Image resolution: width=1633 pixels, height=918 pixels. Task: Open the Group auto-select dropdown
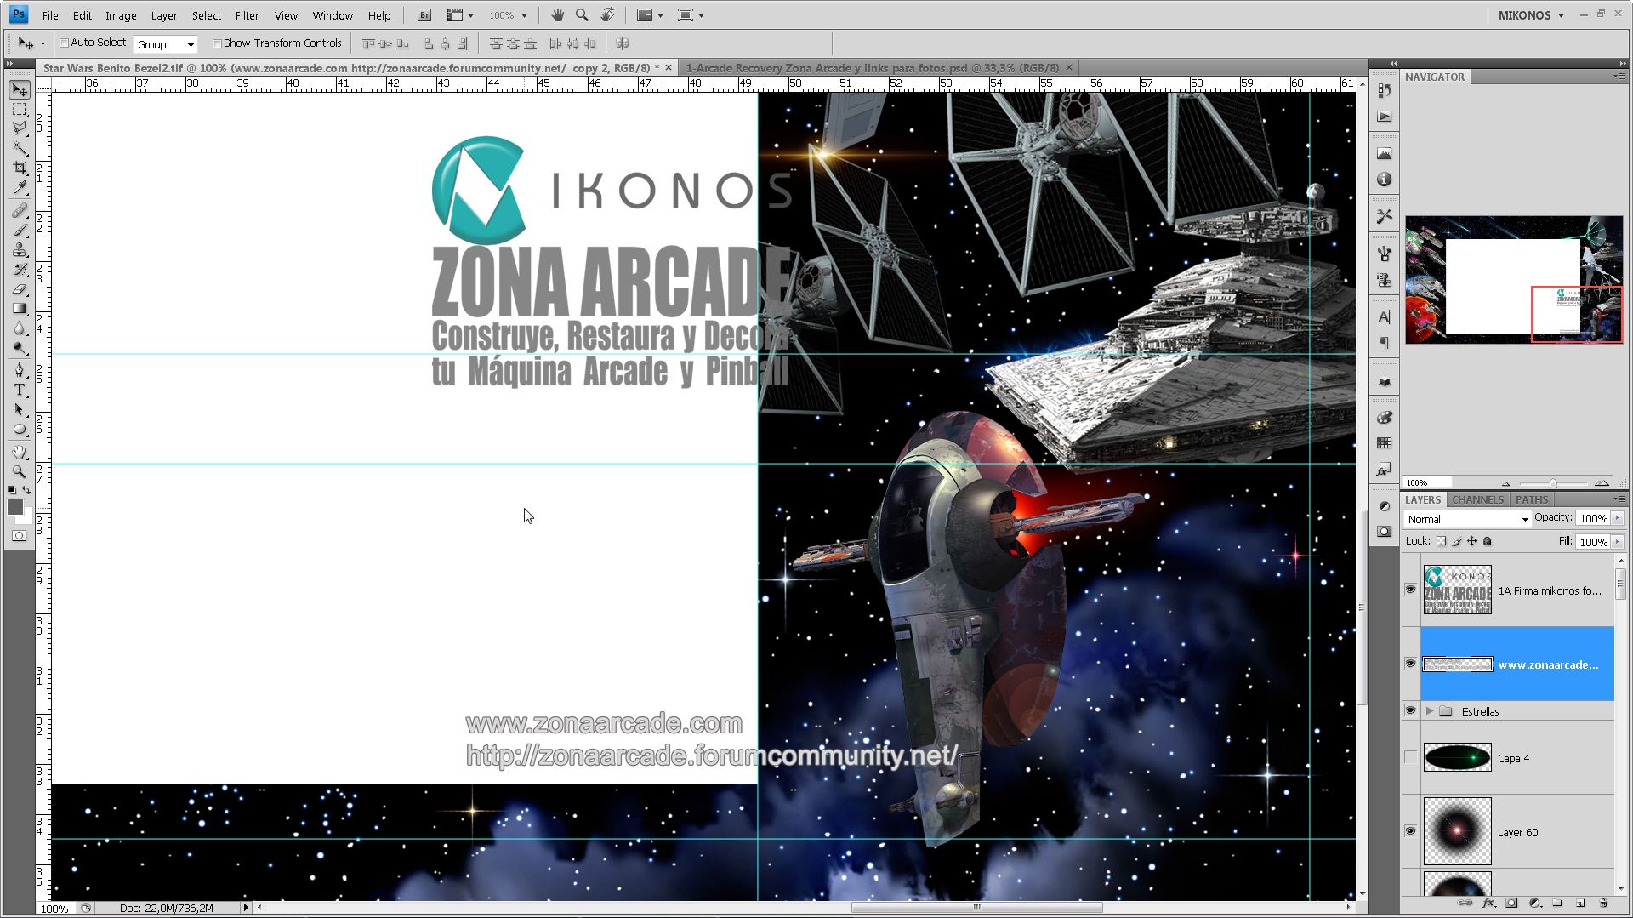[165, 44]
